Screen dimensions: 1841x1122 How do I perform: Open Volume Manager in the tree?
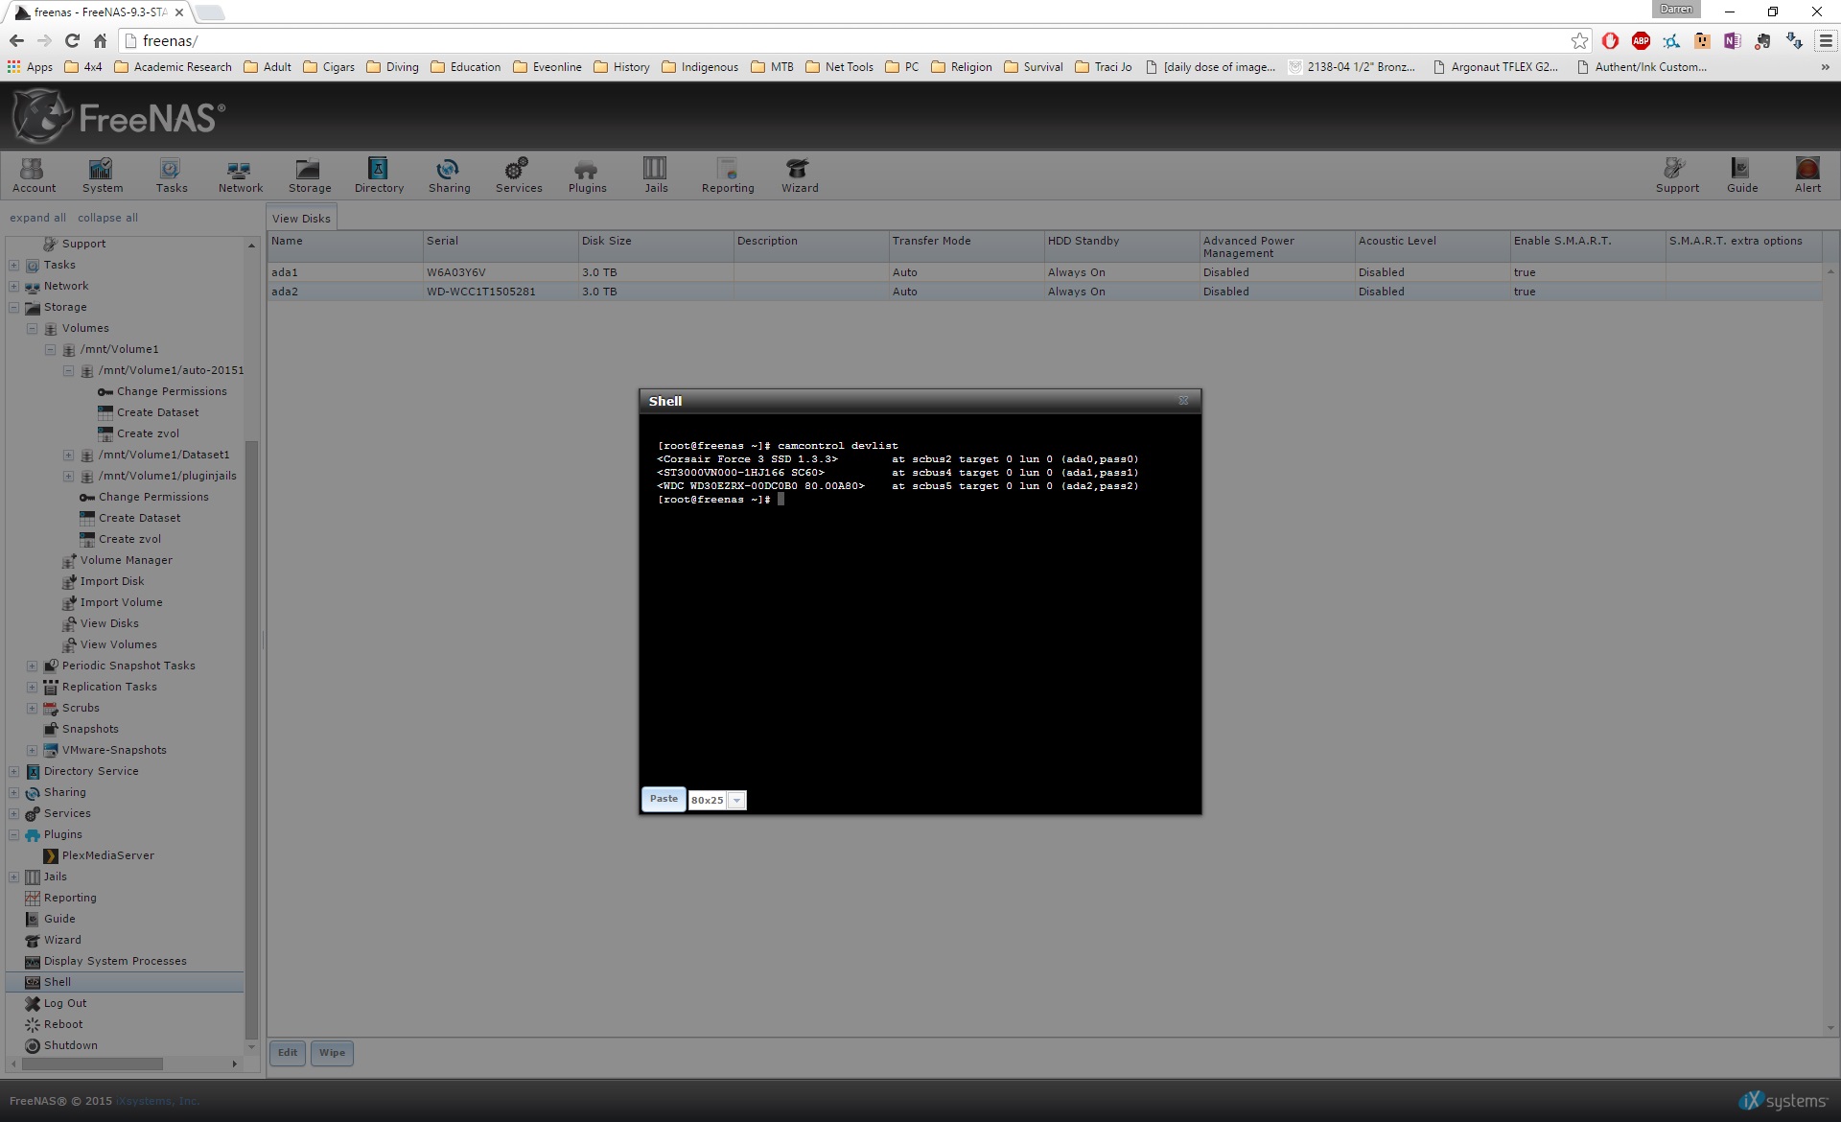pos(126,560)
